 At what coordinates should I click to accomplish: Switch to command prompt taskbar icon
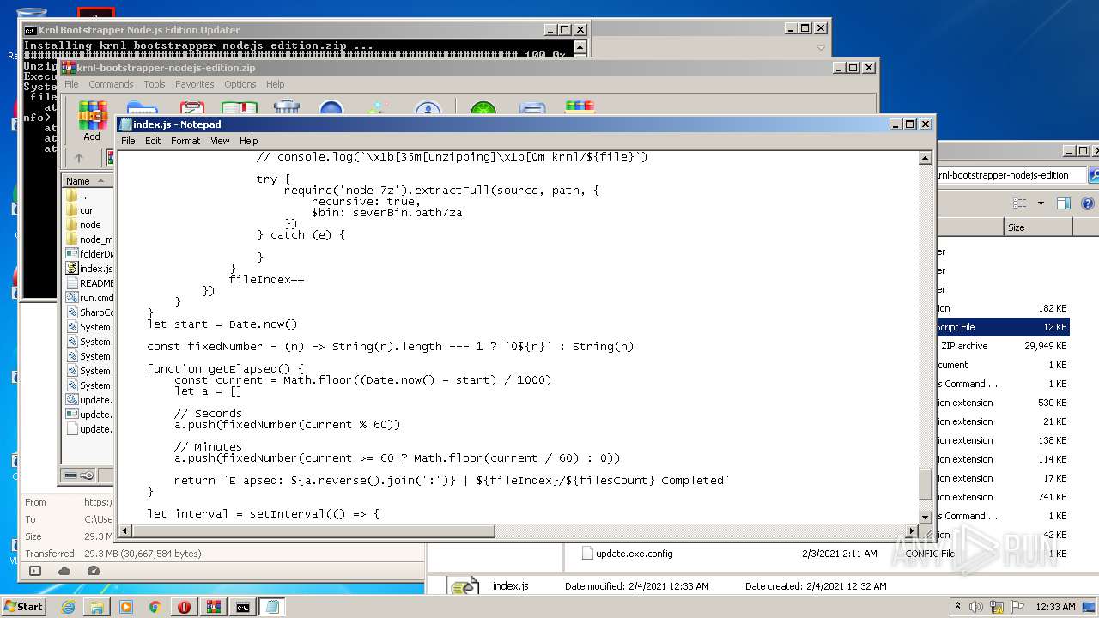coord(243,607)
